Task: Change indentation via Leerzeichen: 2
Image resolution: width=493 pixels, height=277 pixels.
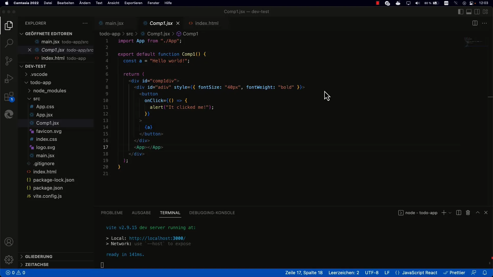Action: [344, 273]
